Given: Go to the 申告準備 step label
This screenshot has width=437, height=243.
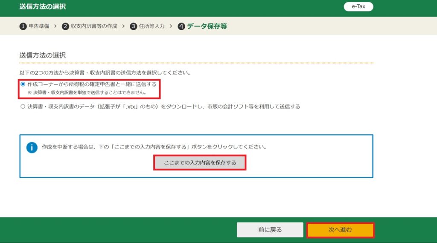Looking at the screenshot, I should coord(39,26).
